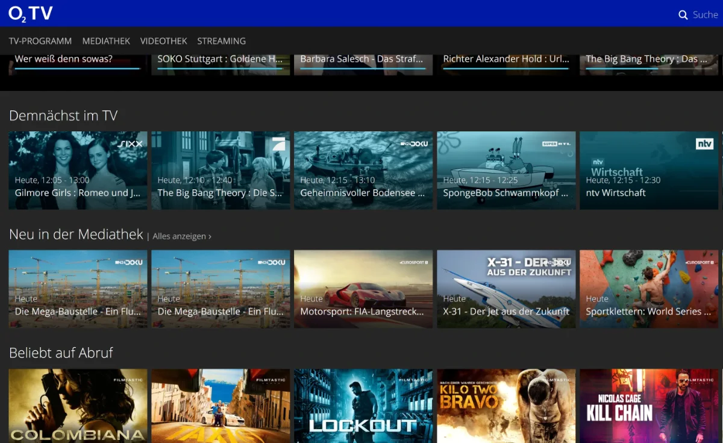Click the 'Beliebt auf Abruf' heading
The height and width of the screenshot is (443, 723).
pos(61,353)
